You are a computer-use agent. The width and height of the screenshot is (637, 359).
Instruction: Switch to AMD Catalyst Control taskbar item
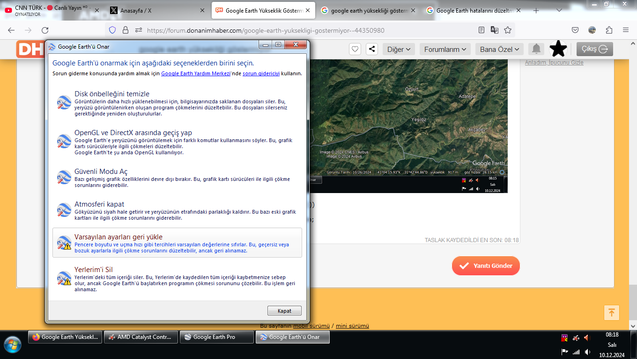pos(141,337)
